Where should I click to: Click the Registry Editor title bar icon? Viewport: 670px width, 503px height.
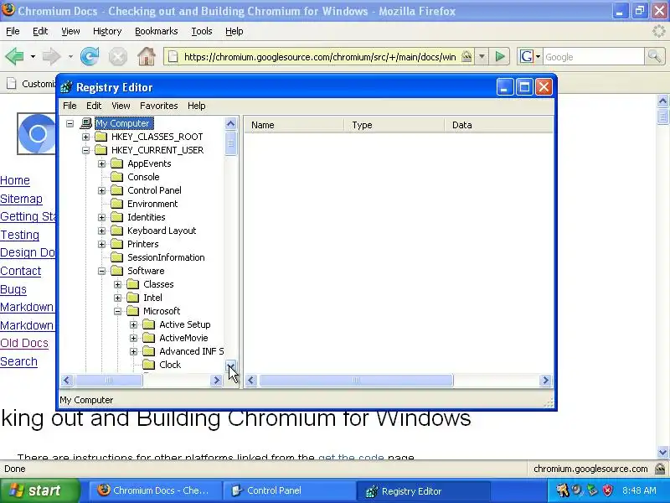click(x=67, y=87)
